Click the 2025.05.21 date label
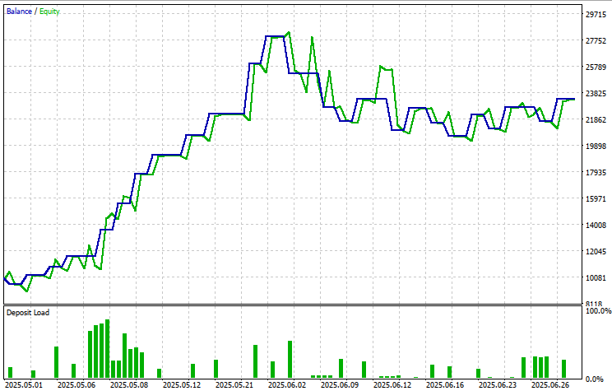 point(234,385)
